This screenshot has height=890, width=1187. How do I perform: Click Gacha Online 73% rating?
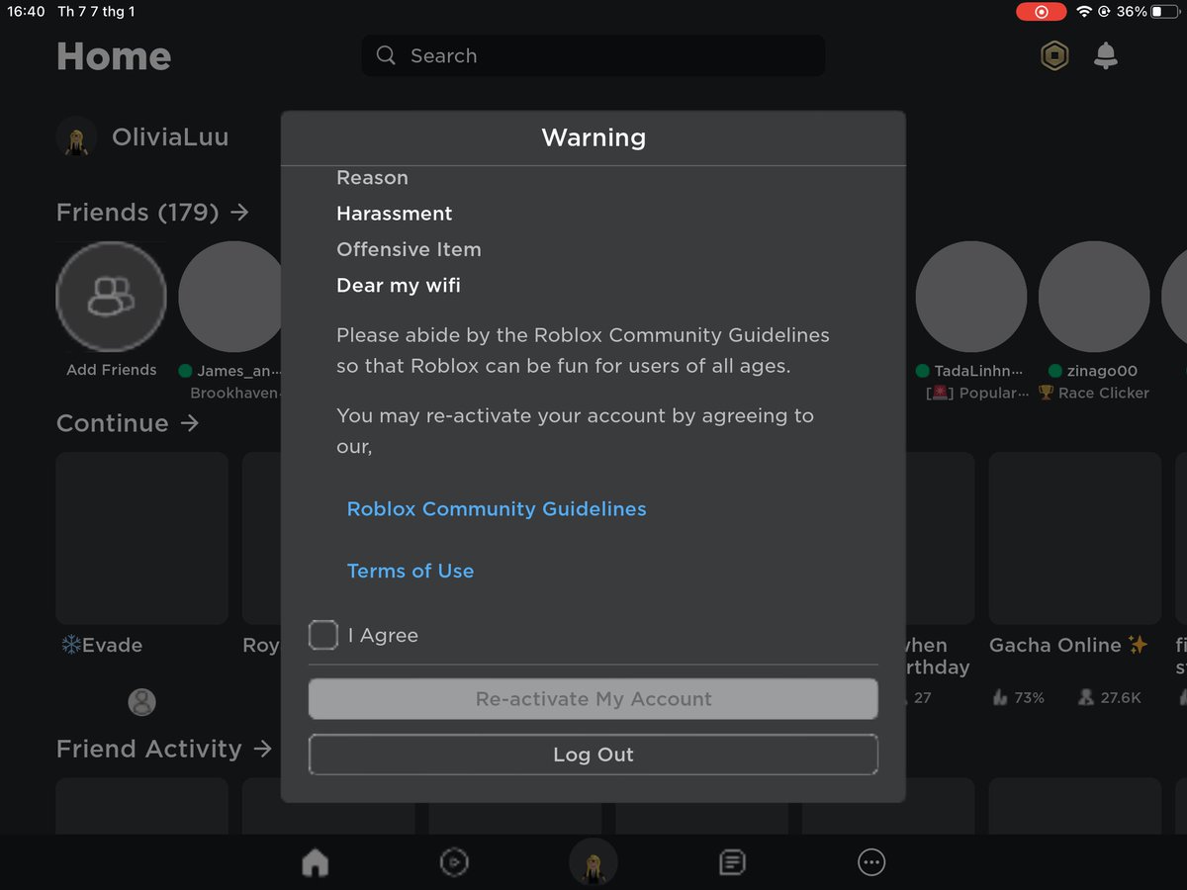tap(1018, 697)
